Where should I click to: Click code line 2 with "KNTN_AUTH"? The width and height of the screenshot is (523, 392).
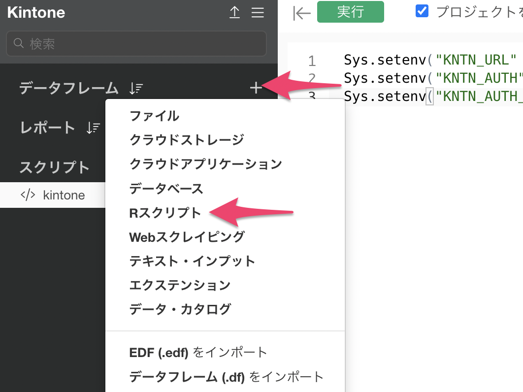433,78
